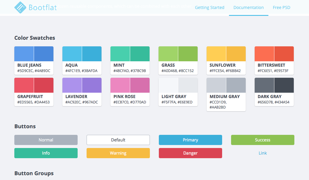The width and height of the screenshot is (309, 180).
Task: Select the darker Mint swatch #37BC9B
Action: [x=140, y=54]
